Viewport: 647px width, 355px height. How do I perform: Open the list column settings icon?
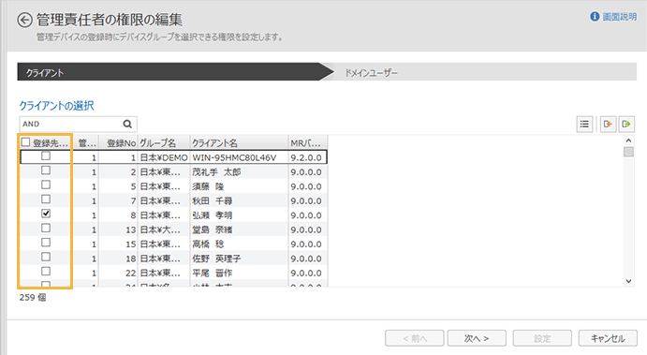click(584, 124)
